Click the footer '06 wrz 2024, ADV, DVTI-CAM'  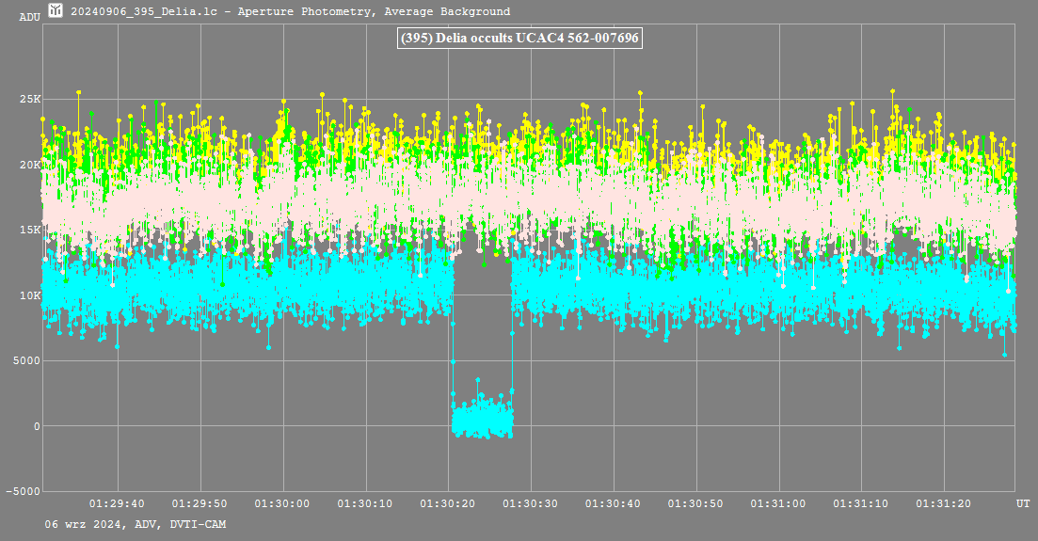tap(136, 524)
